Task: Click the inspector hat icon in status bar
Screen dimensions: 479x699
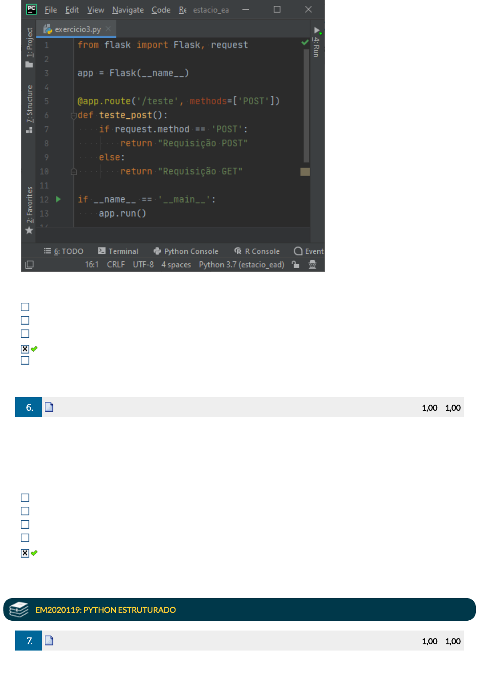Action: click(x=312, y=265)
